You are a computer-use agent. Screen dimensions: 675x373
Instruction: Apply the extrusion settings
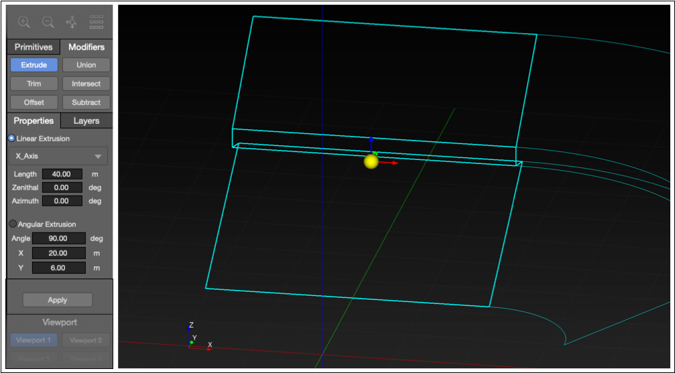58,300
